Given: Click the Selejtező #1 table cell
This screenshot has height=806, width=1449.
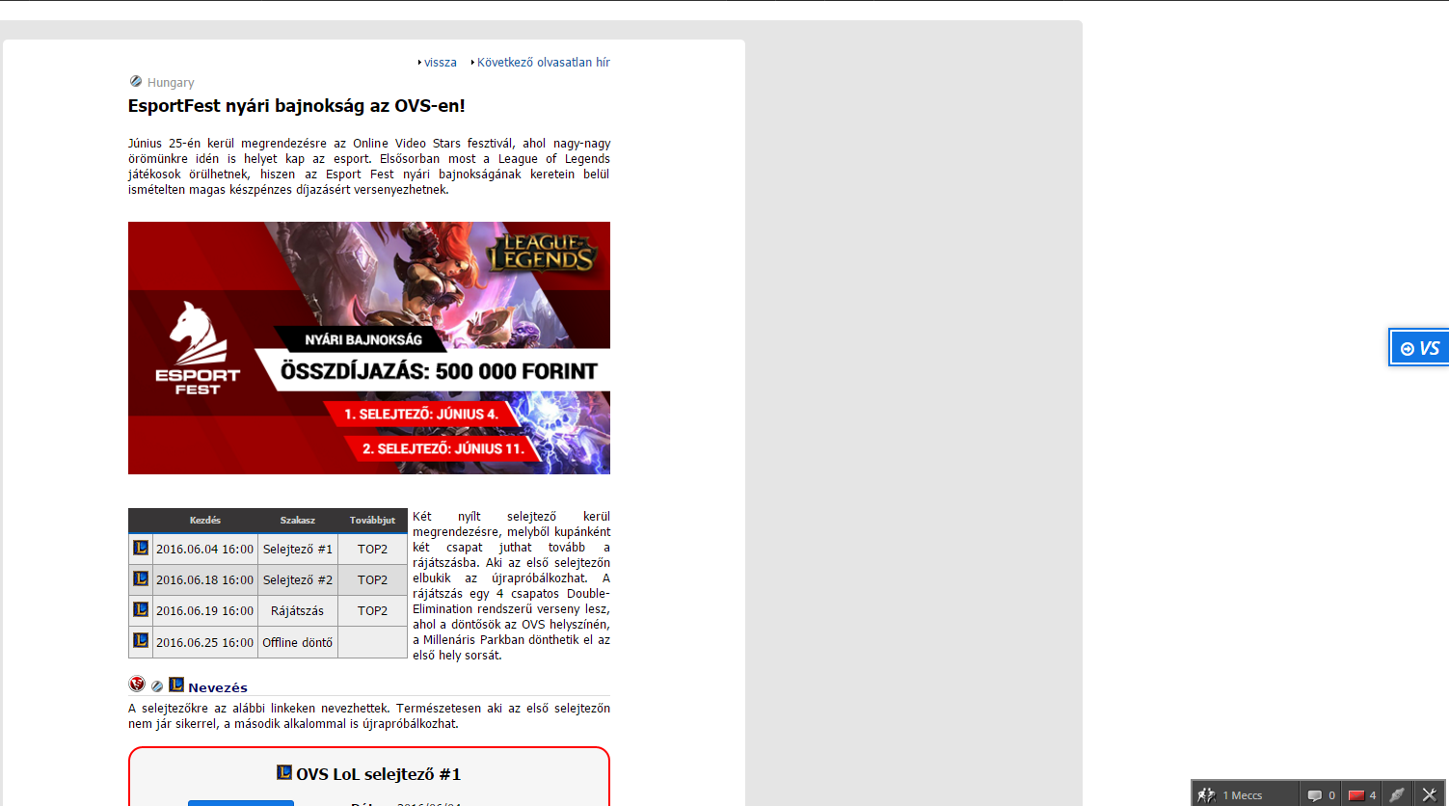Looking at the screenshot, I should coord(298,549).
